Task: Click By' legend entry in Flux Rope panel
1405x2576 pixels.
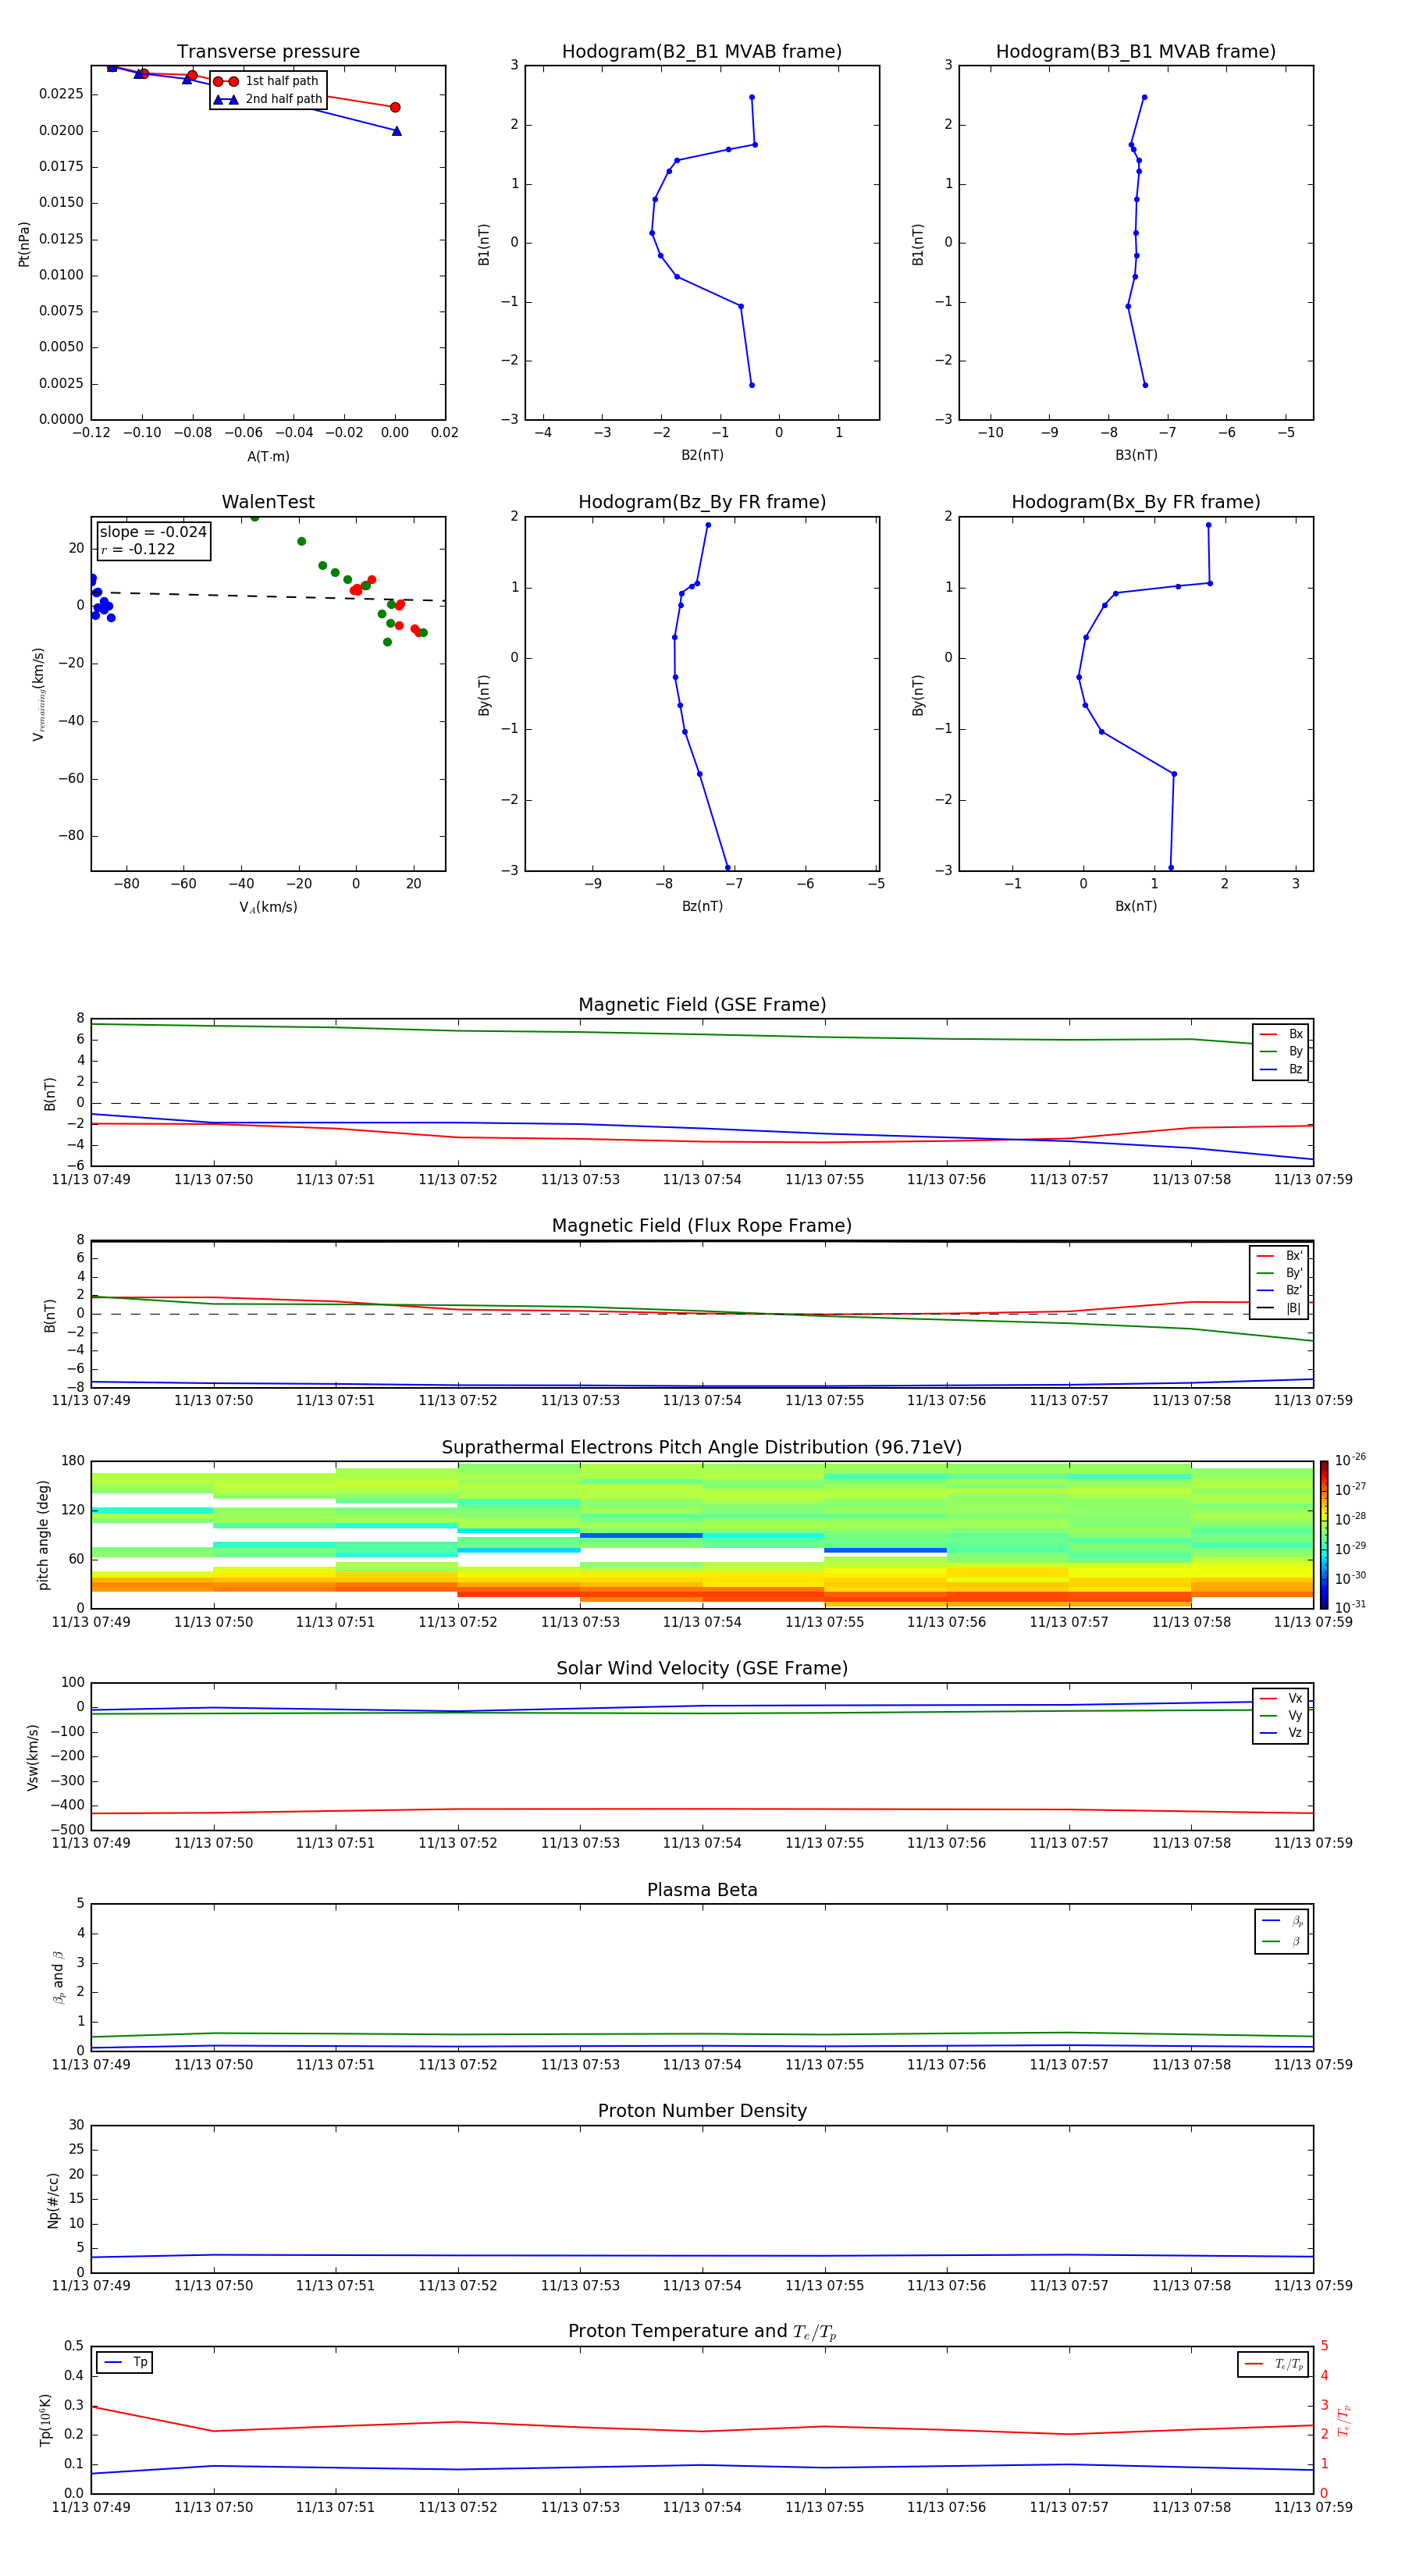Action: (x=1279, y=1273)
